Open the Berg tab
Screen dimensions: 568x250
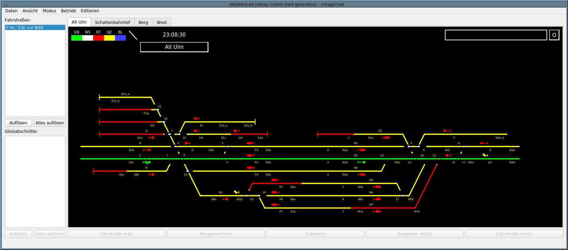pos(143,22)
